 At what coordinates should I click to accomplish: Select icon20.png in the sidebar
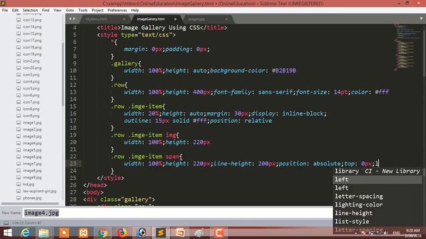pyautogui.click(x=33, y=68)
